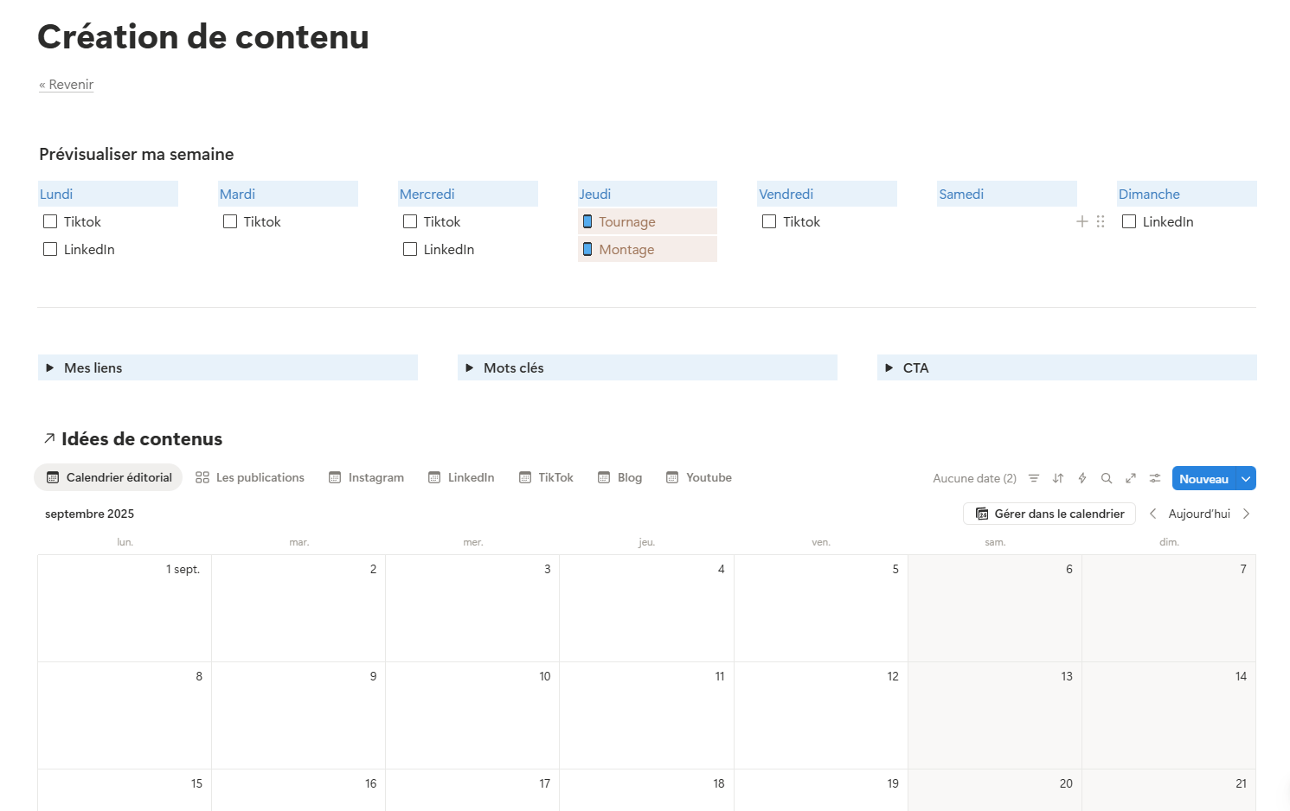
Task: Expand the Mots clés toggle
Action: click(x=470, y=368)
